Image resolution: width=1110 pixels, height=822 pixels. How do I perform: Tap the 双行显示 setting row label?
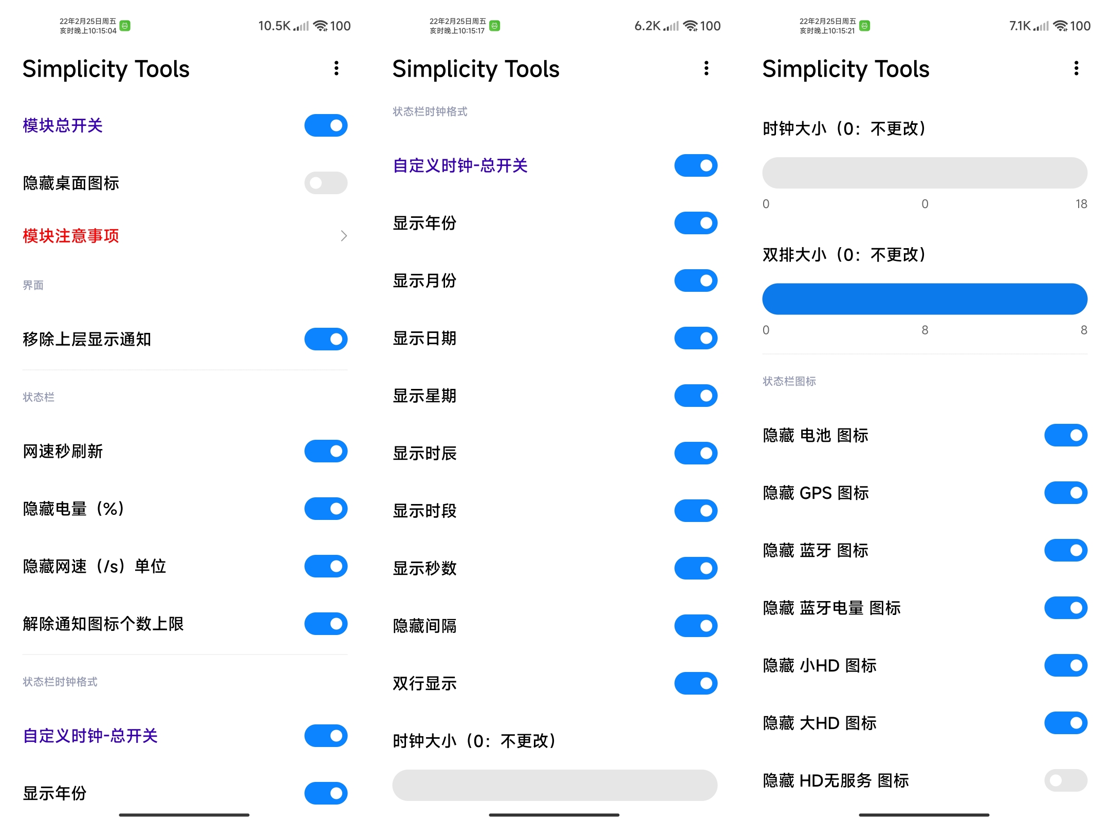click(424, 683)
